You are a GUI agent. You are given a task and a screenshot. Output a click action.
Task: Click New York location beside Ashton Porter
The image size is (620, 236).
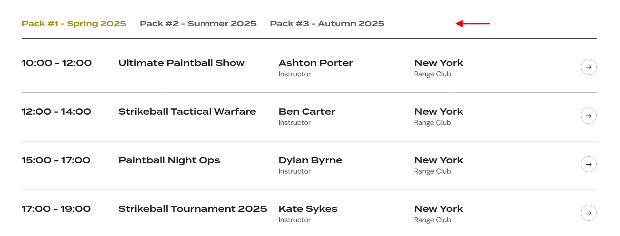coord(439,63)
